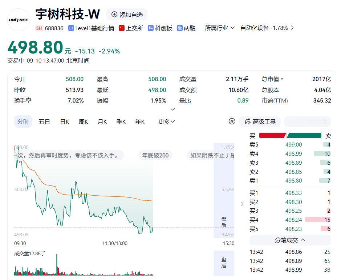Image resolution: width=337 pixels, height=280 pixels.
Task: Click the tick trade price 498.86
Action: (293, 252)
